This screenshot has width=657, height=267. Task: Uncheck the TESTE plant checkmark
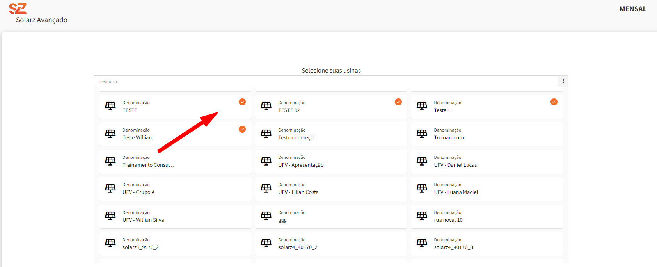[x=242, y=102]
